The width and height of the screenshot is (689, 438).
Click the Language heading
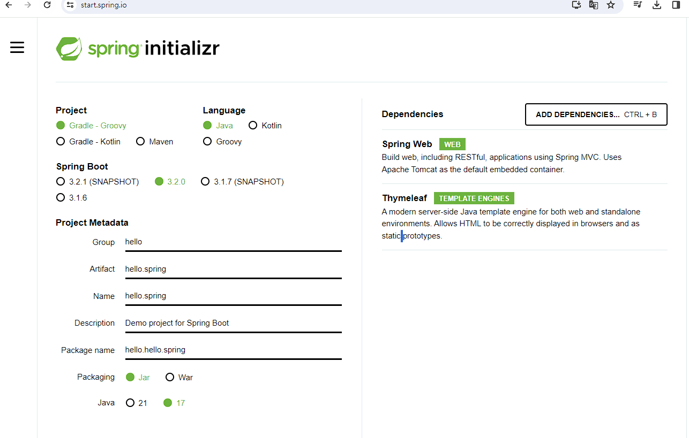click(x=224, y=111)
